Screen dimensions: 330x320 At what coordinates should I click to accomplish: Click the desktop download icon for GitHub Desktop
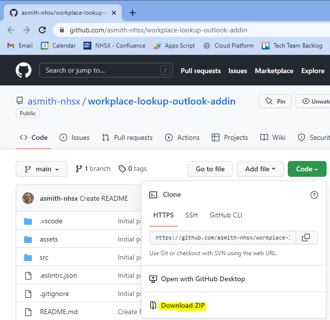pos(153,279)
